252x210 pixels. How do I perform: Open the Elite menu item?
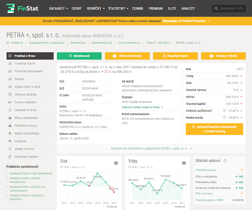click(x=172, y=9)
